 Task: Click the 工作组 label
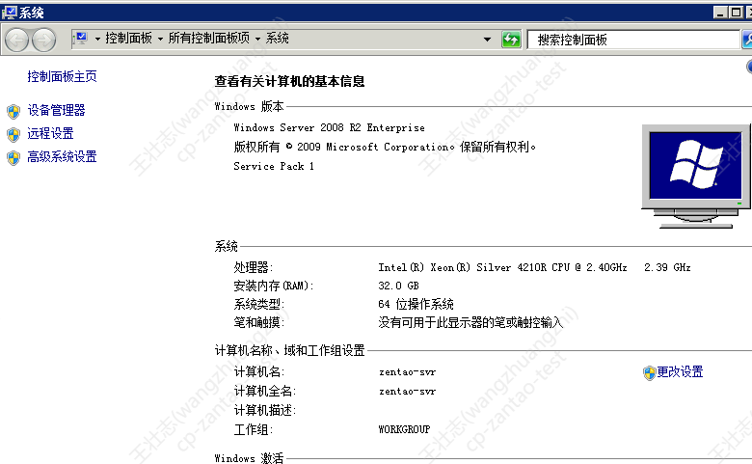[254, 429]
